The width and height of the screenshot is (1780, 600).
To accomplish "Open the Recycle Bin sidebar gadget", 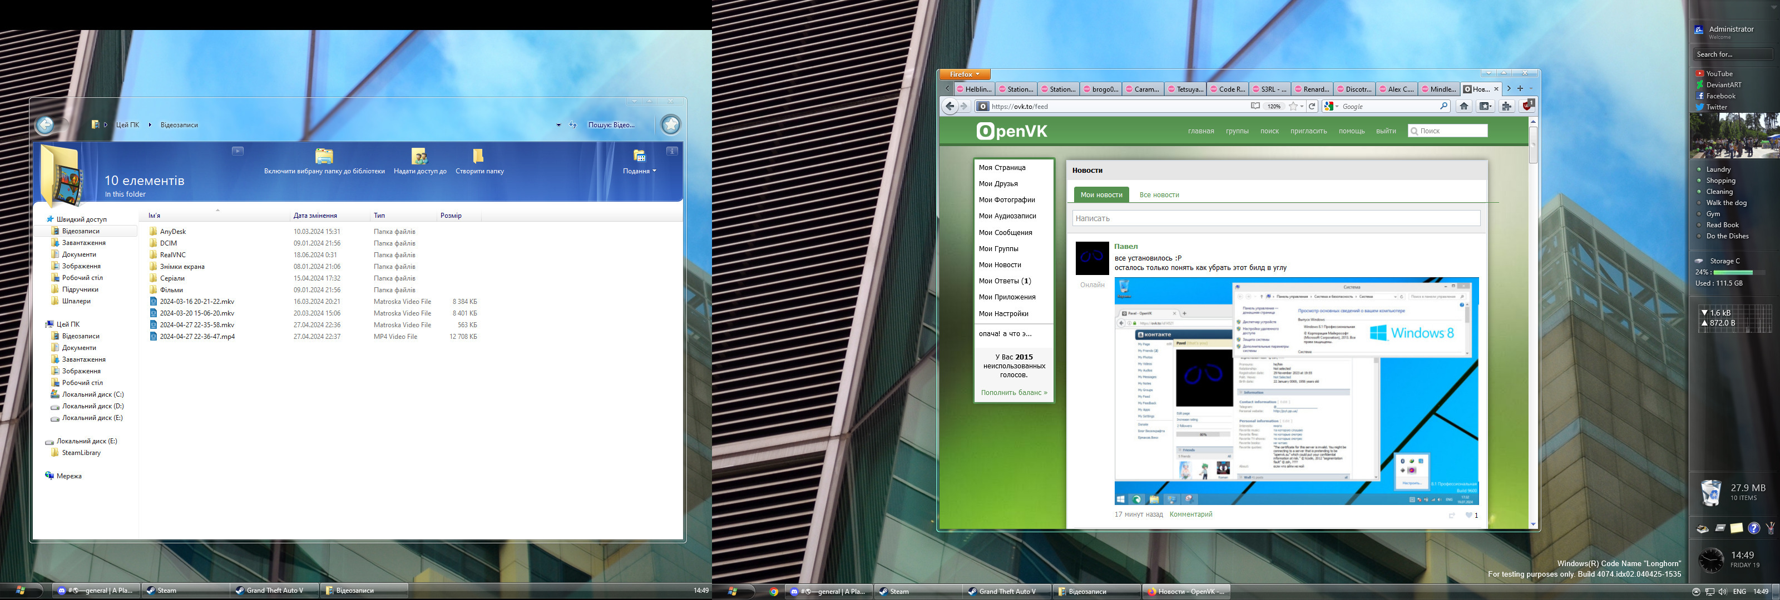I will point(1711,492).
